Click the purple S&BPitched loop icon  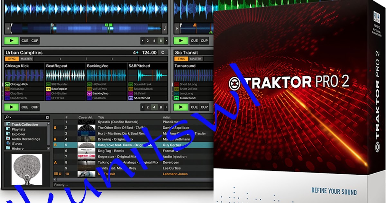point(131,98)
